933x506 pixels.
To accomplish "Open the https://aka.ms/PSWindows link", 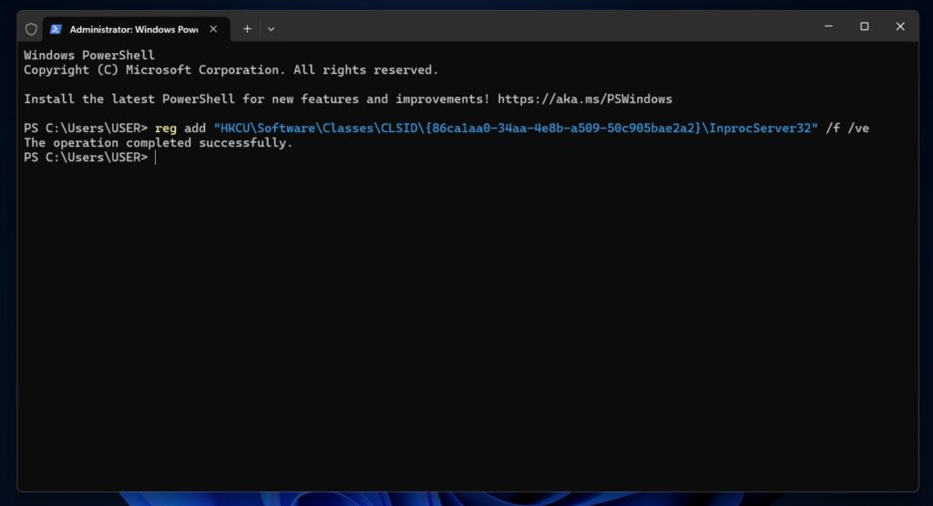I will click(585, 98).
